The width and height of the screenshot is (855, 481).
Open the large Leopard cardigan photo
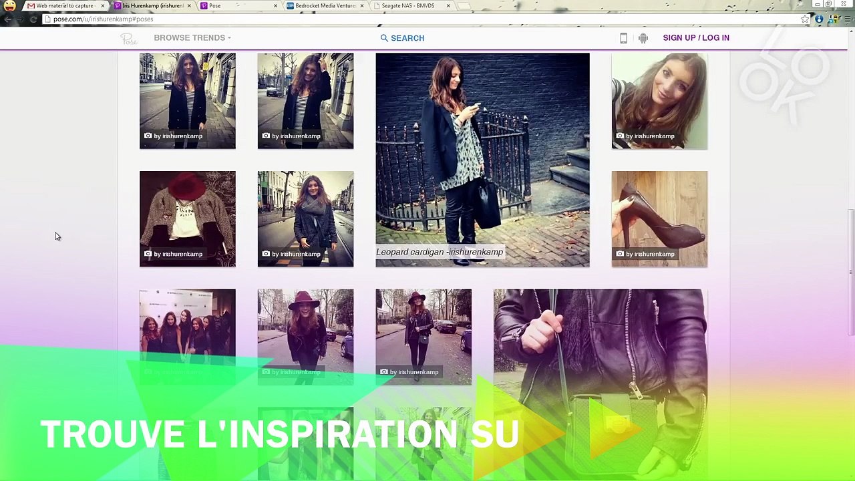(483, 160)
